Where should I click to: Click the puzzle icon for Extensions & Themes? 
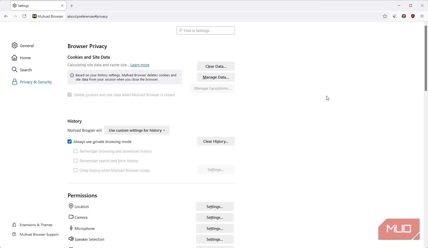pos(14,225)
